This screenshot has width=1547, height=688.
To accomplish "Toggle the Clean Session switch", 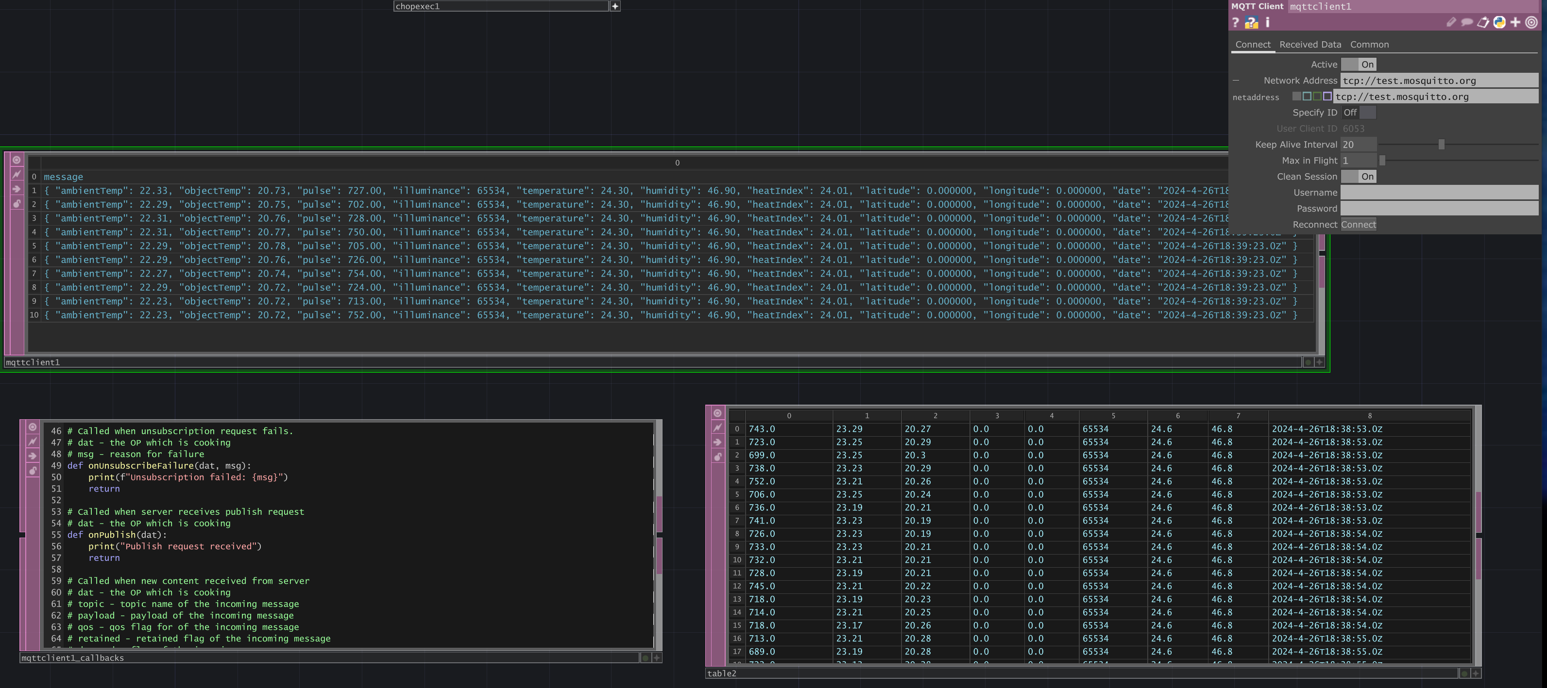I will pos(1359,177).
